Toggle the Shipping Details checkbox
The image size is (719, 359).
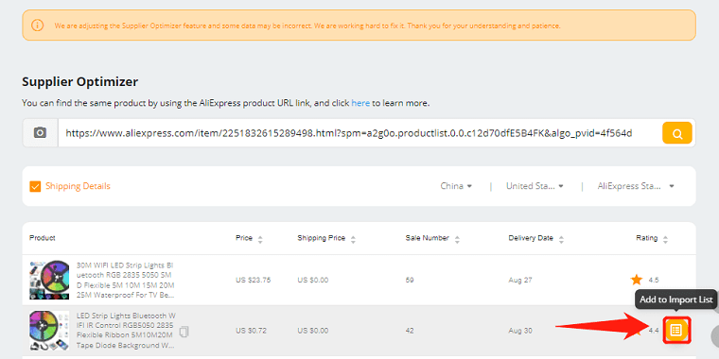point(35,186)
